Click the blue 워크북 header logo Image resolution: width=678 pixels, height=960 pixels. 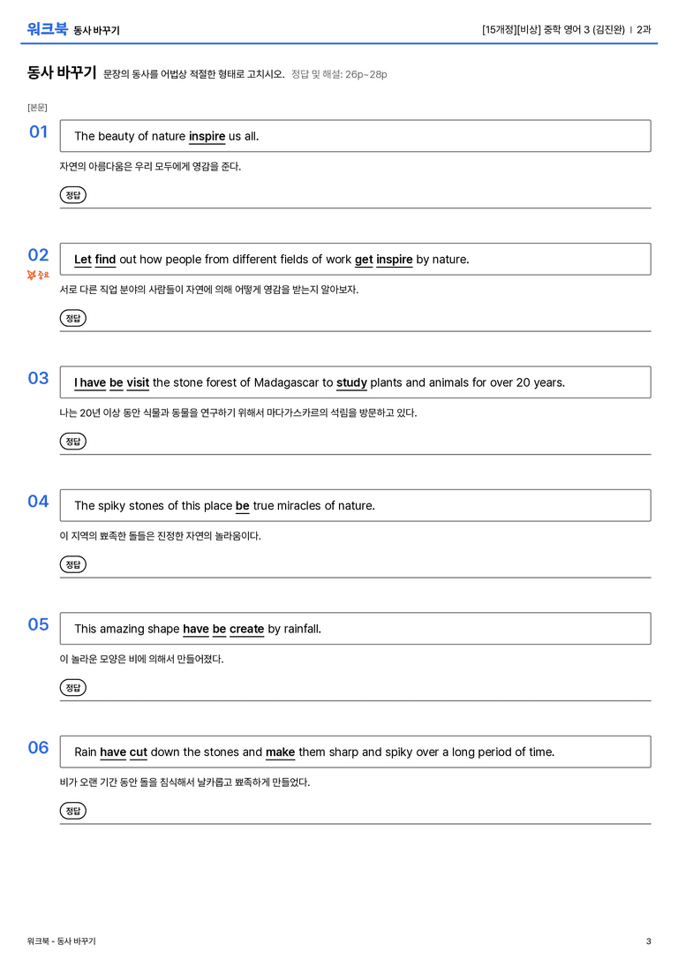[x=47, y=29]
